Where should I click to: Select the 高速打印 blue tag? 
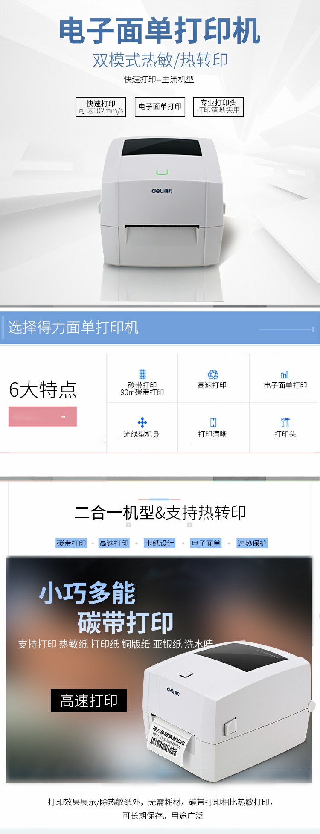click(114, 543)
